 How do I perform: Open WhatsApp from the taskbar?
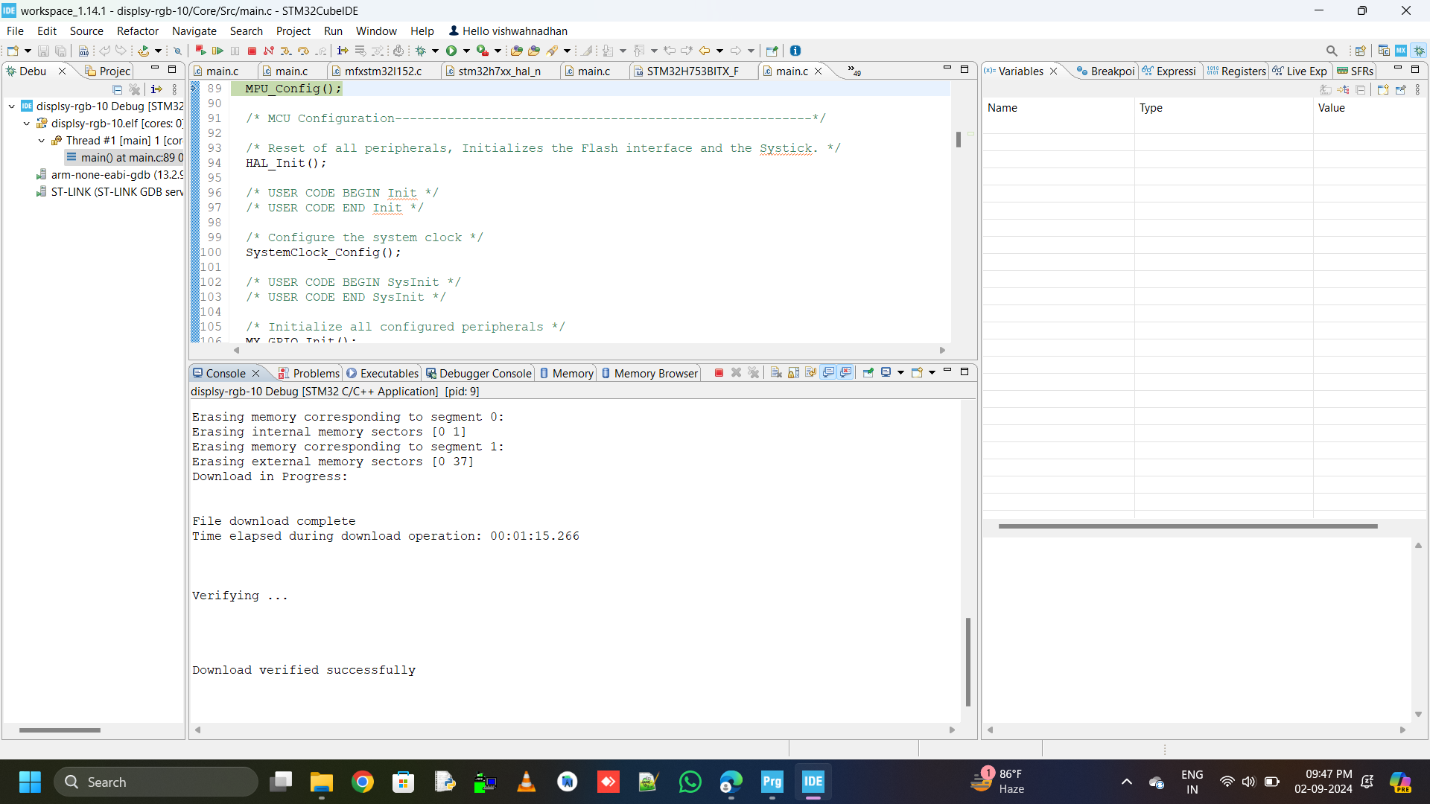[690, 782]
